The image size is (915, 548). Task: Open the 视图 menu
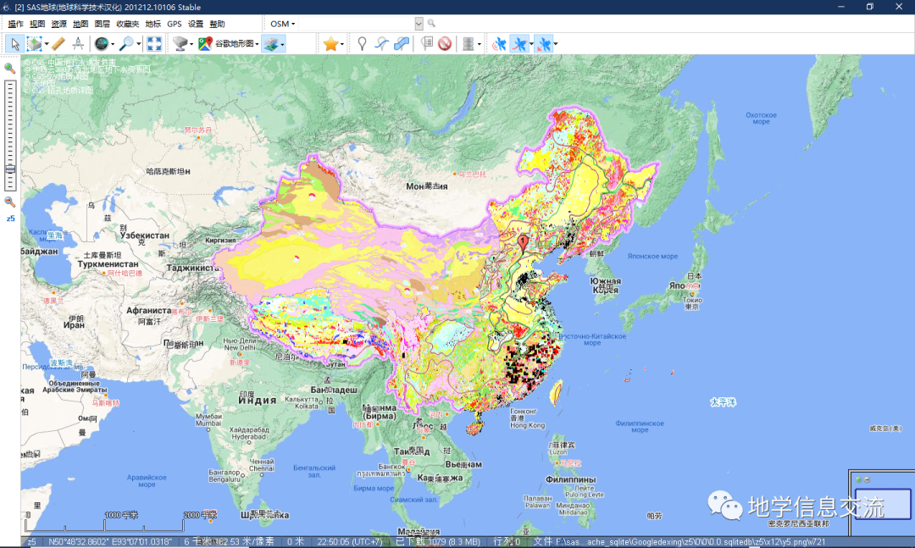point(37,24)
